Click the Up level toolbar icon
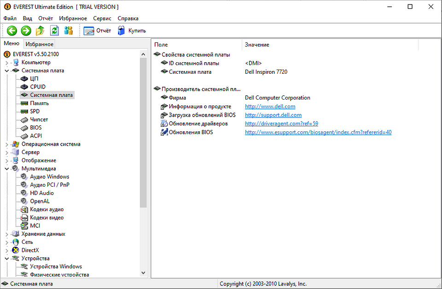442x289 pixels. click(x=41, y=31)
